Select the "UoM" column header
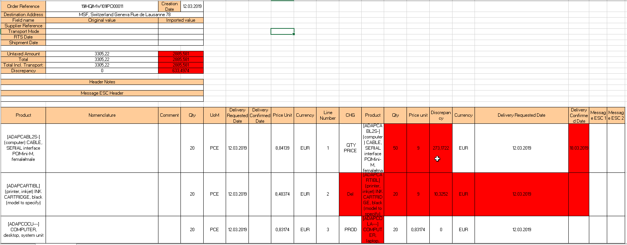The image size is (627, 245). point(214,115)
